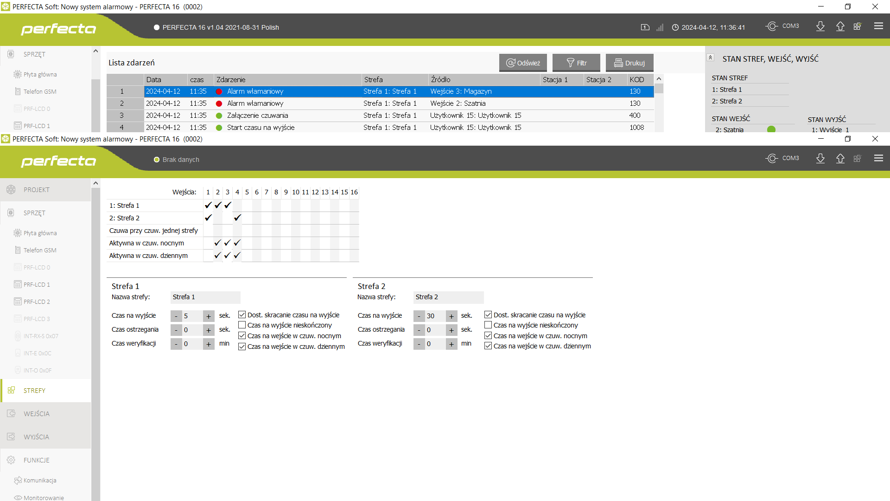Click Strefa 2 name input field
The width and height of the screenshot is (890, 501).
pos(448,297)
